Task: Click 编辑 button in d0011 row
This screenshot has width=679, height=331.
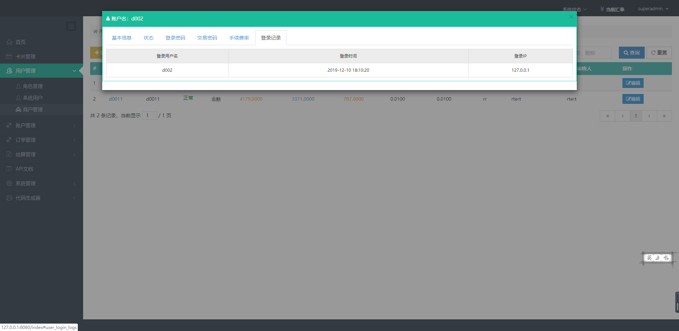Action: 633,99
